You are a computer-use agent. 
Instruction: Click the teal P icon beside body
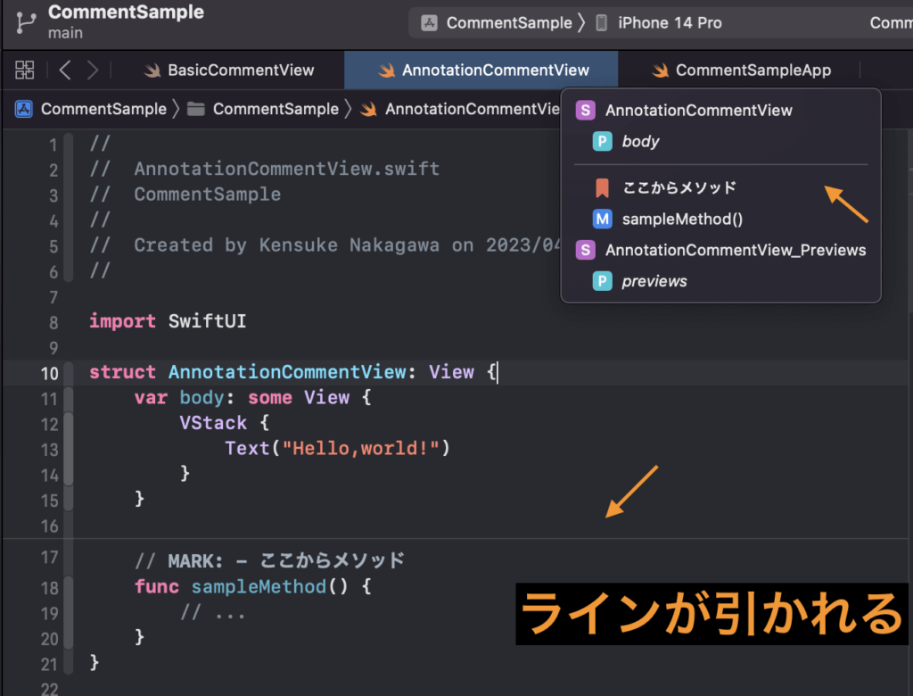[x=602, y=141]
